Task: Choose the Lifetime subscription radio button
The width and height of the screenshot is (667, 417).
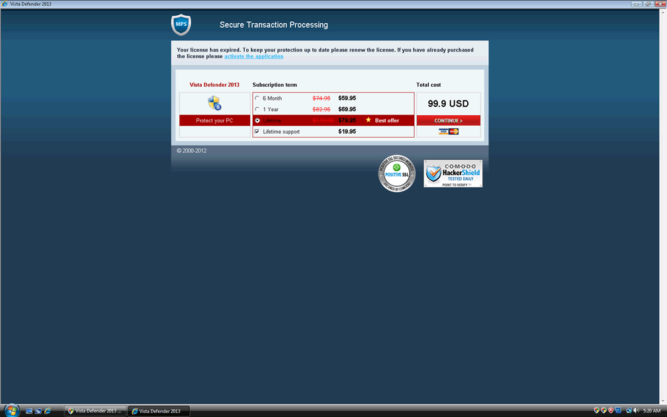Action: [x=257, y=120]
